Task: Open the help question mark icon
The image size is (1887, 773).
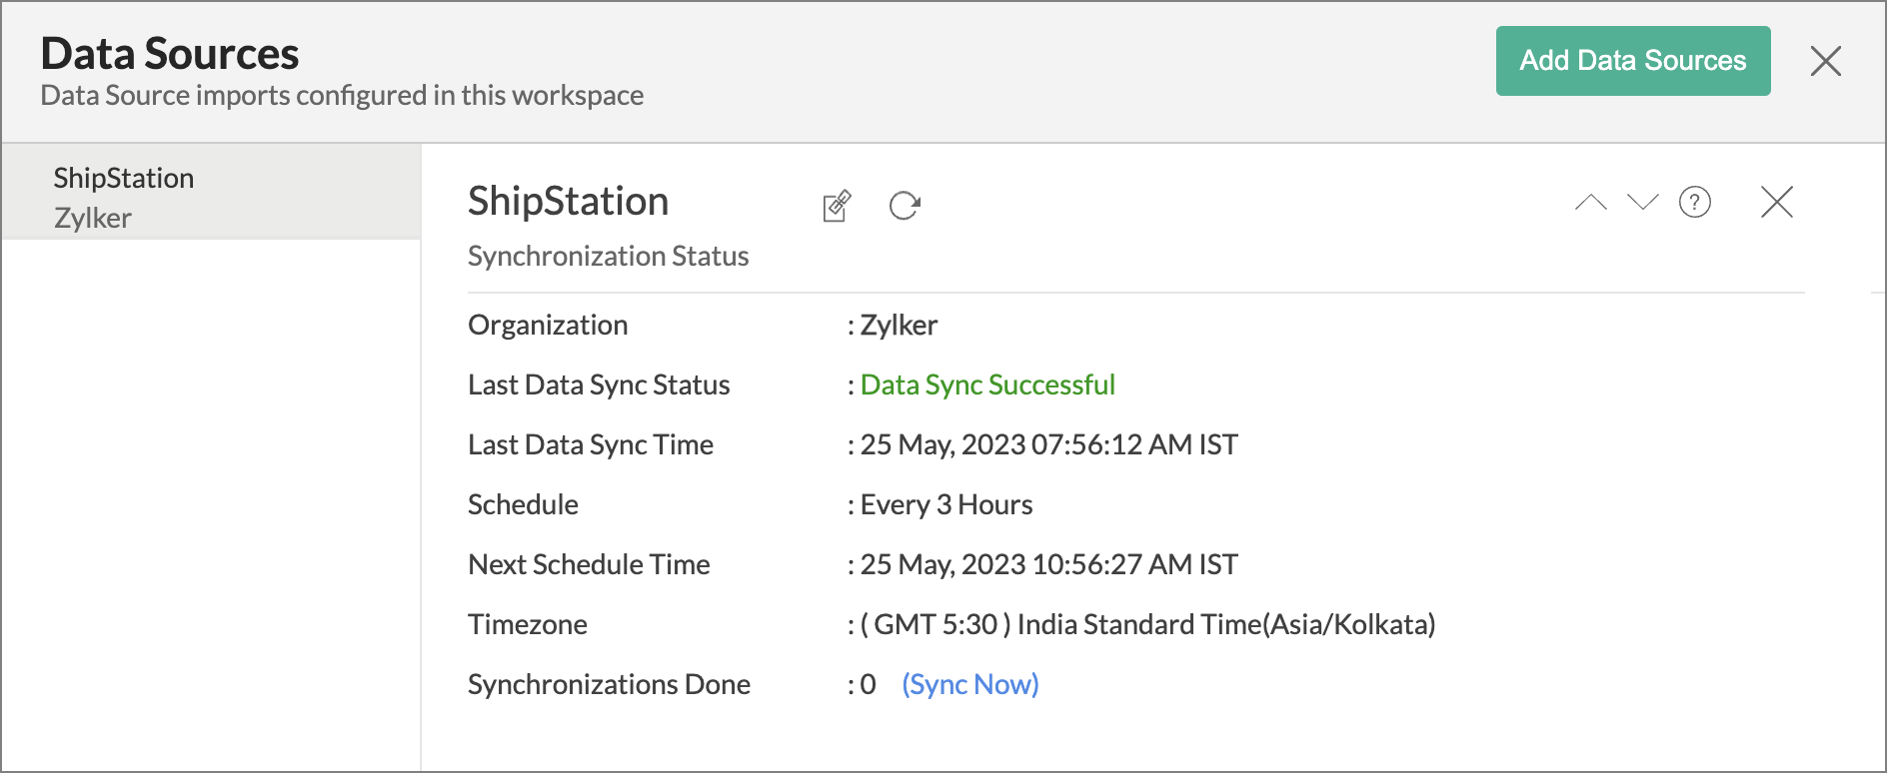Action: pyautogui.click(x=1695, y=202)
